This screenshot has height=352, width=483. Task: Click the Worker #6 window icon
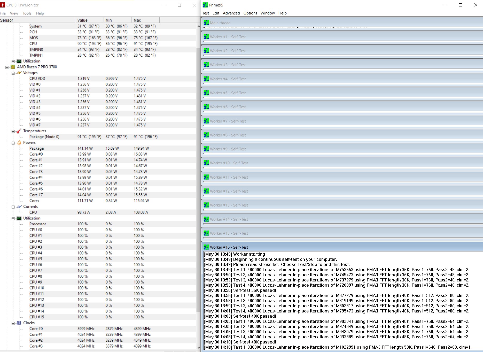(x=206, y=107)
